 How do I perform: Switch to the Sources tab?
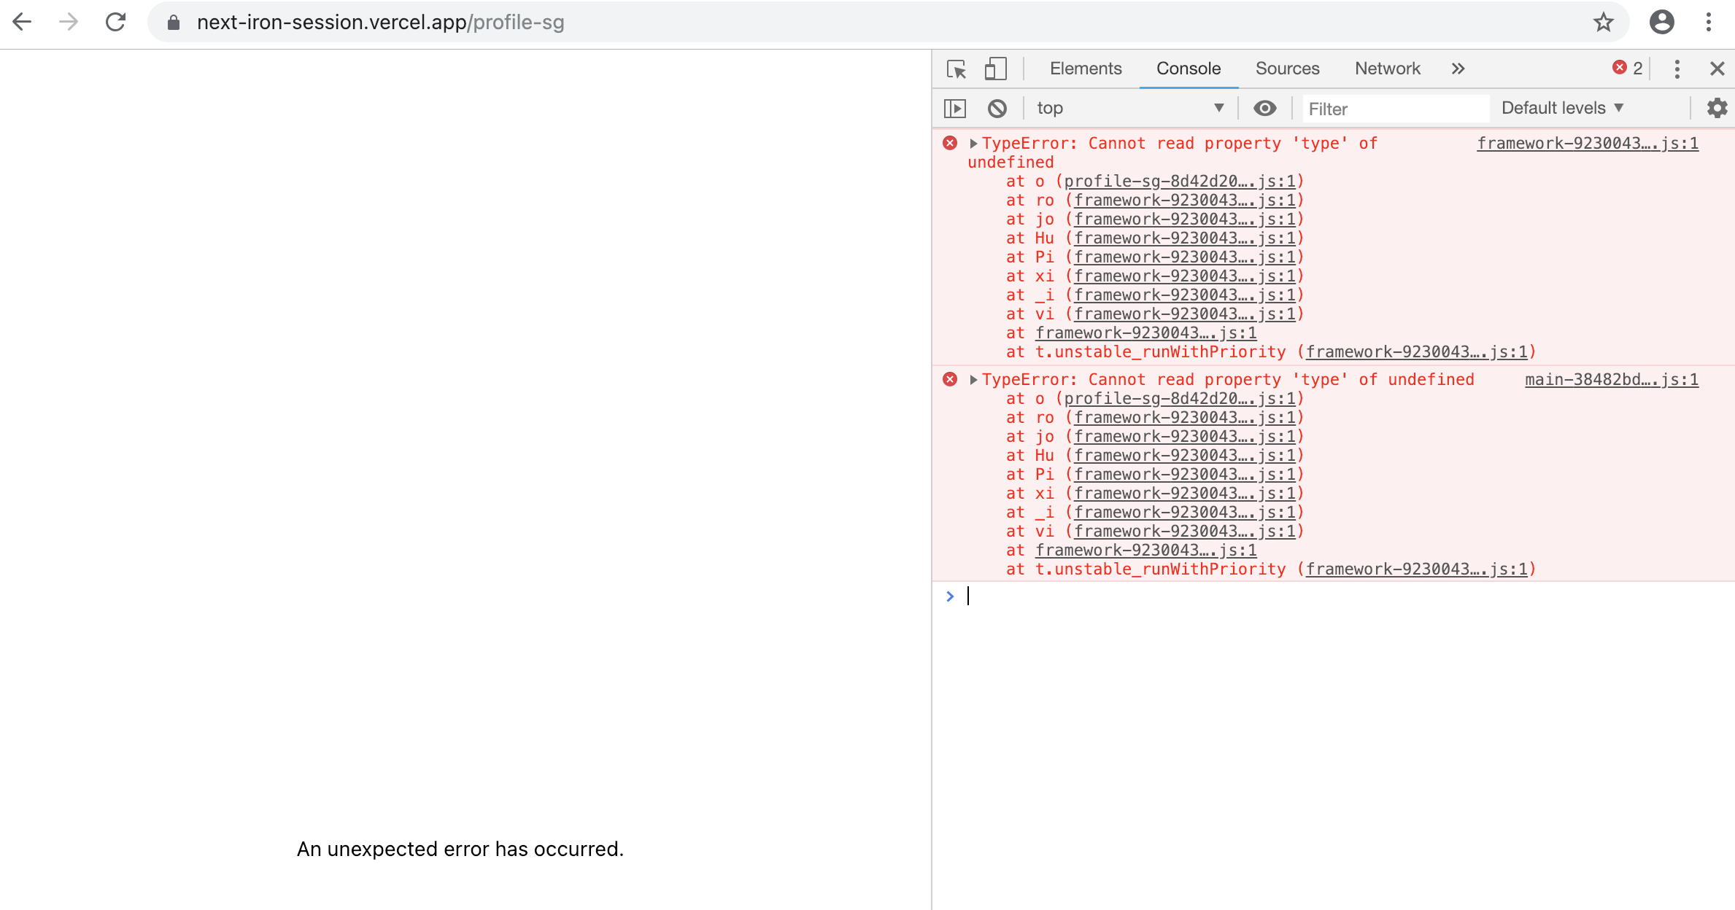1287,69
